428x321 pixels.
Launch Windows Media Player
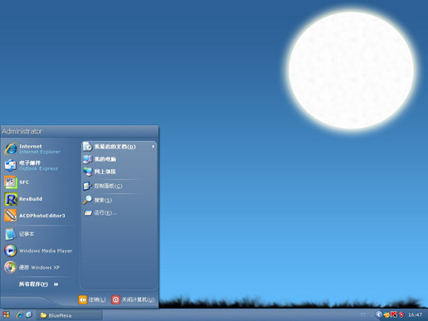pos(39,250)
